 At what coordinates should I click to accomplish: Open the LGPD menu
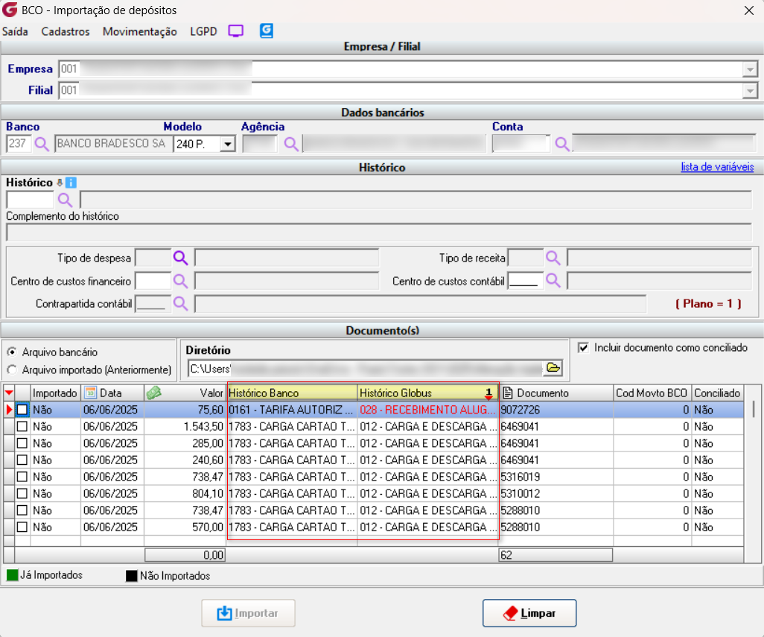click(x=204, y=32)
